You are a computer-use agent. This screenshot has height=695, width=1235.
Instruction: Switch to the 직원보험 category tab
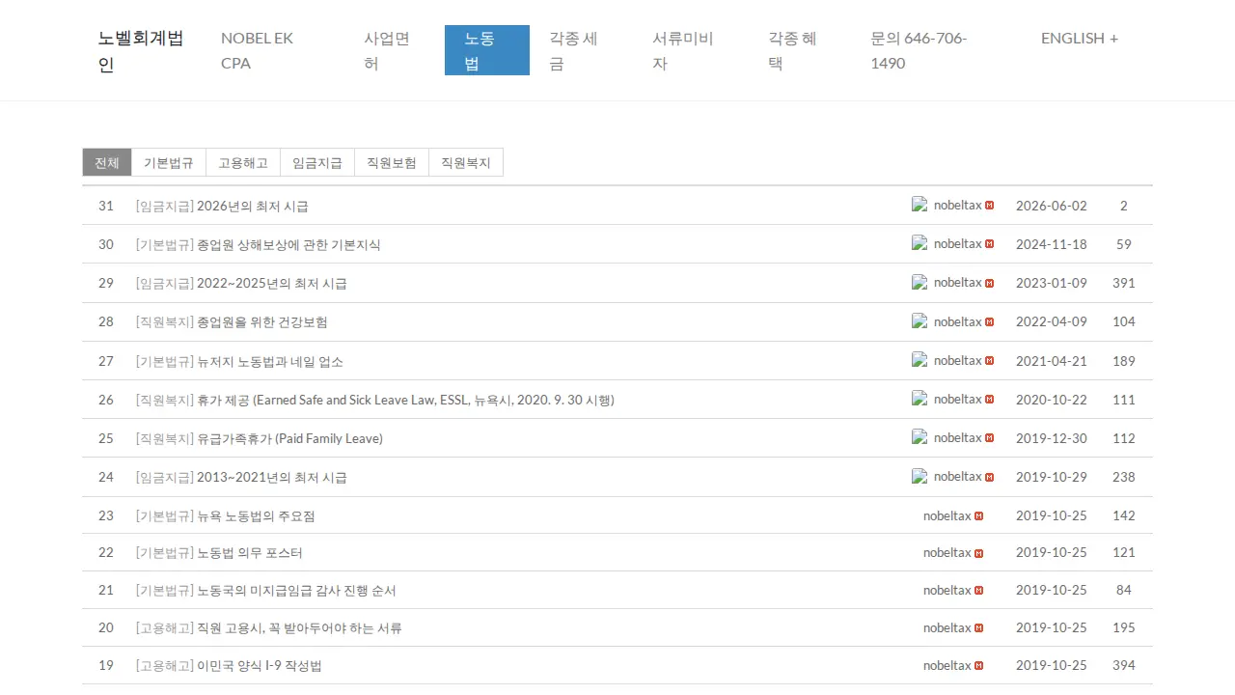pos(392,163)
